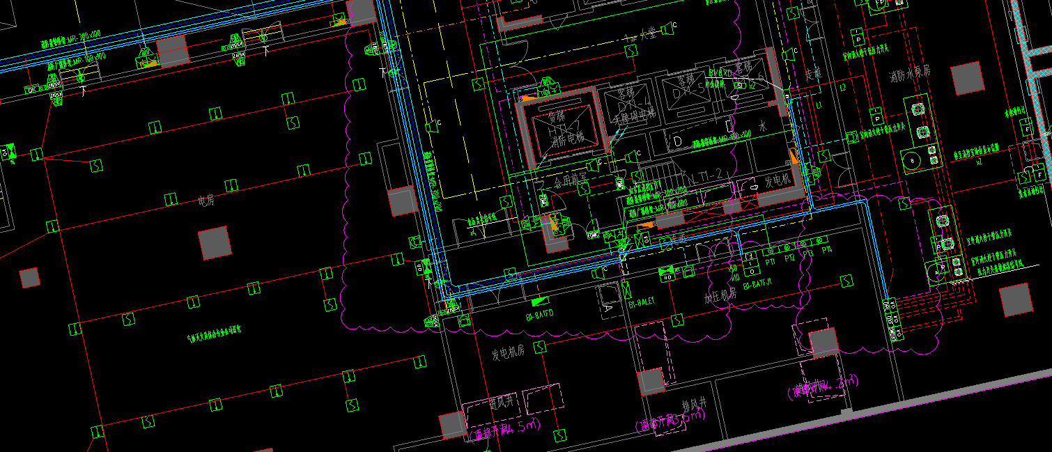Select the 电房 room label

[206, 202]
